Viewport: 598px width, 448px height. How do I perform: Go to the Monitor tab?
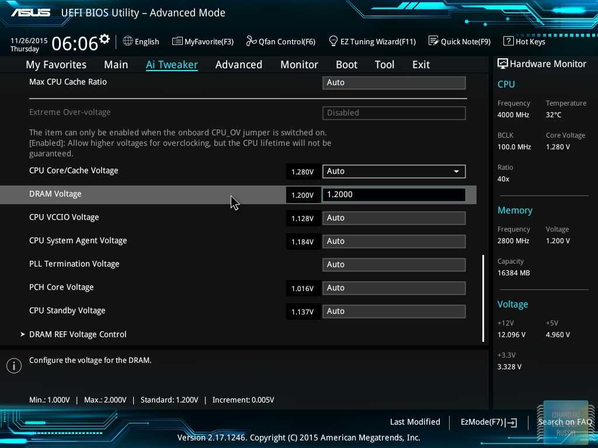click(x=299, y=65)
